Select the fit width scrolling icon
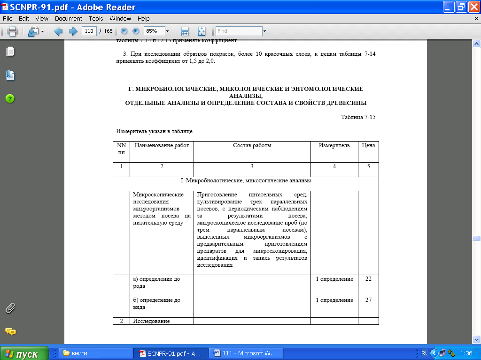This screenshot has height=360, width=481. tap(185, 31)
